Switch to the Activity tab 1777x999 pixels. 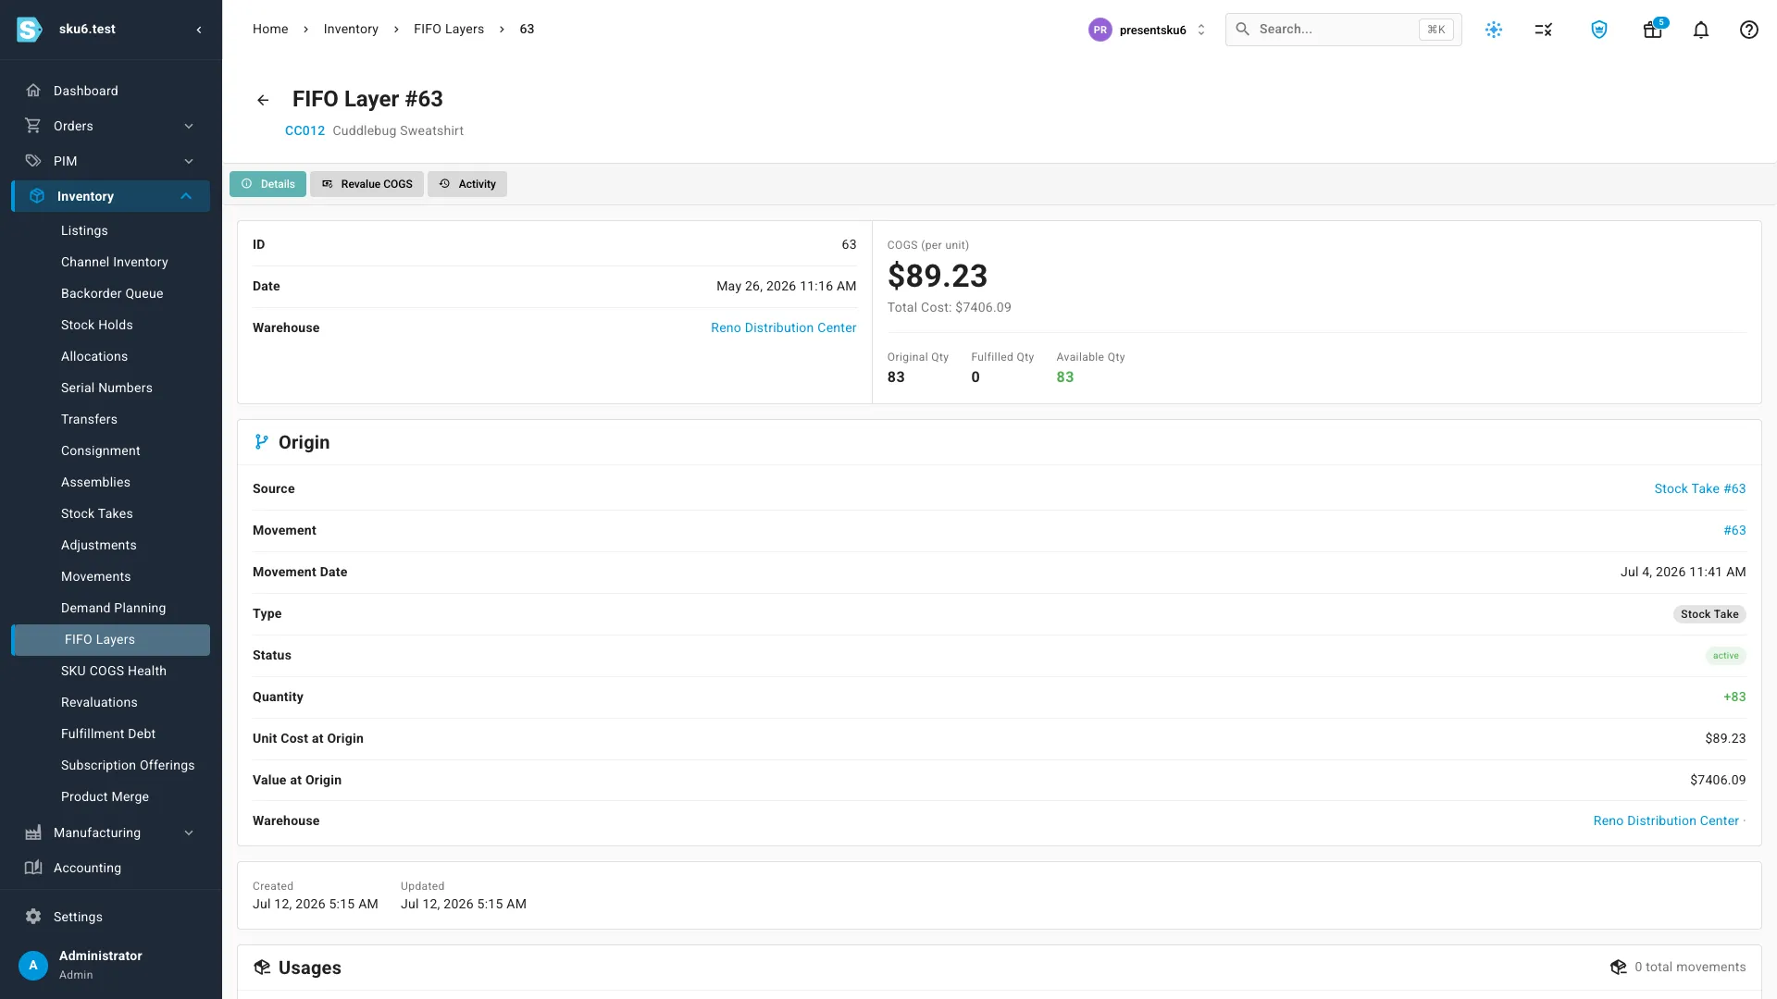pos(467,184)
